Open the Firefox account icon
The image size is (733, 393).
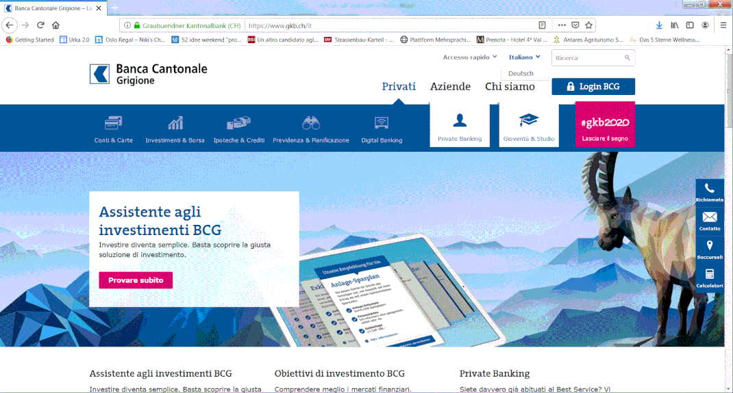(x=705, y=25)
